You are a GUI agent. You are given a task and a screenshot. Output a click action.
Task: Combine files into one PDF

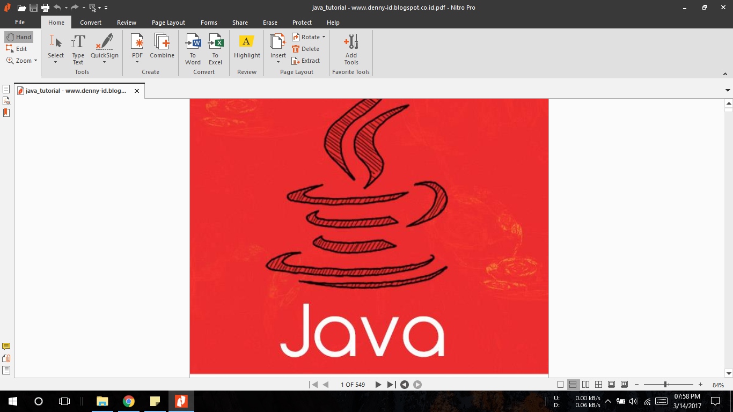pos(162,46)
